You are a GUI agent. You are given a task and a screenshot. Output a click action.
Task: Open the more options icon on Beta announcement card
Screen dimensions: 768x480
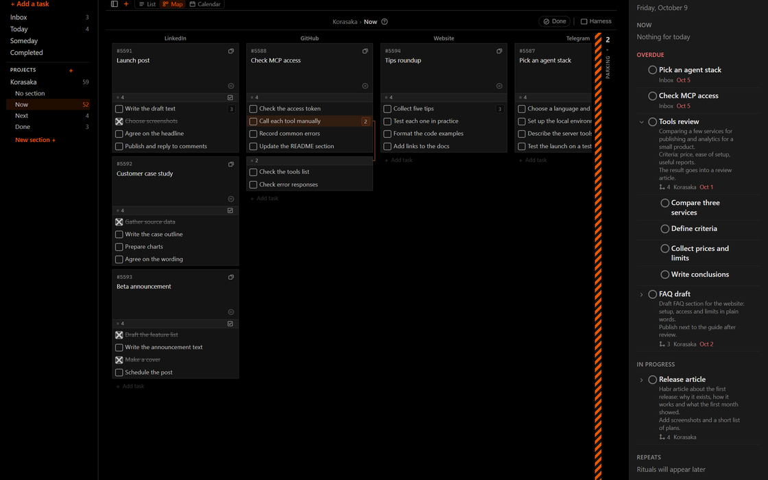tap(230, 312)
